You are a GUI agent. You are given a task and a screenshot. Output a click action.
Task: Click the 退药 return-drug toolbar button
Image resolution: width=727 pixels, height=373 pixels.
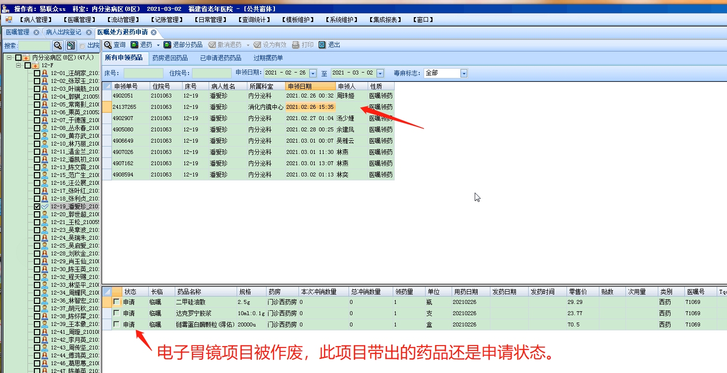(141, 45)
